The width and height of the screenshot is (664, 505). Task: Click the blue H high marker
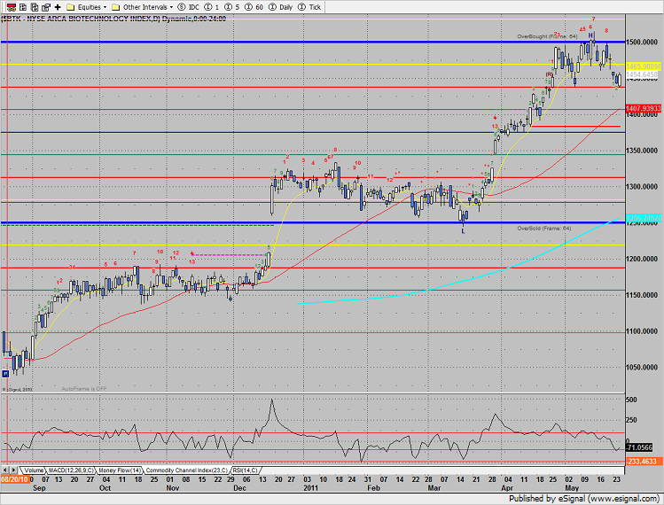point(590,35)
